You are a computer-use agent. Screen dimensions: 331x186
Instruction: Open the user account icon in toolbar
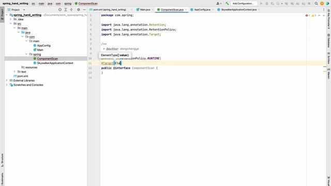point(219,4)
